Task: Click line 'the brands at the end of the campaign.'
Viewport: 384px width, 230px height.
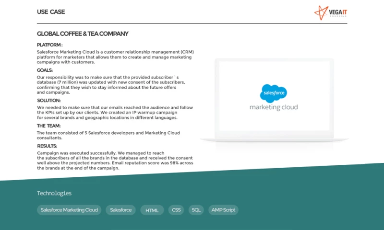Action: coord(78,168)
